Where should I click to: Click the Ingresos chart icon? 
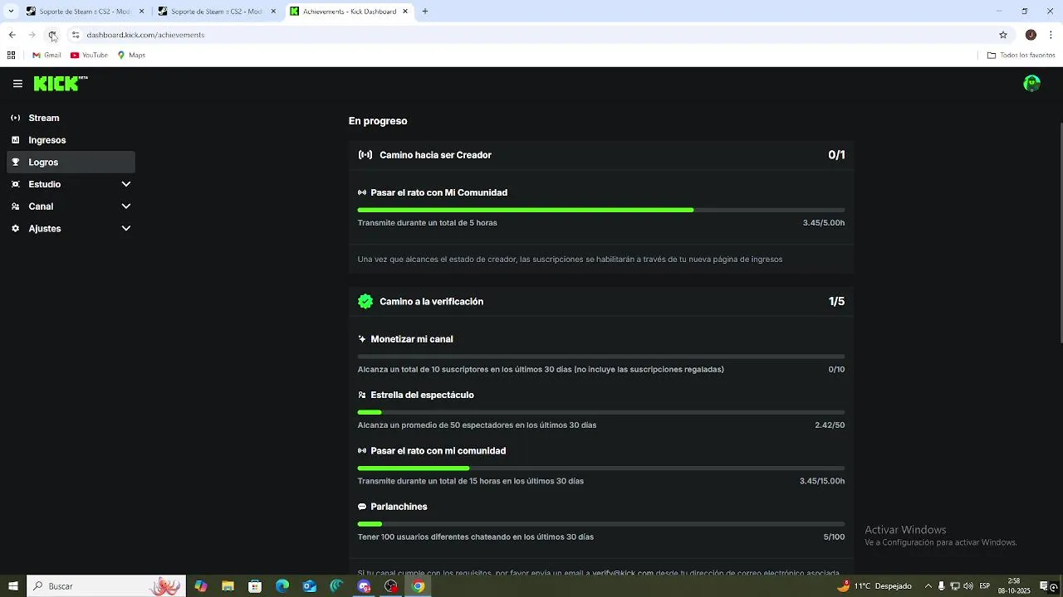tap(15, 140)
